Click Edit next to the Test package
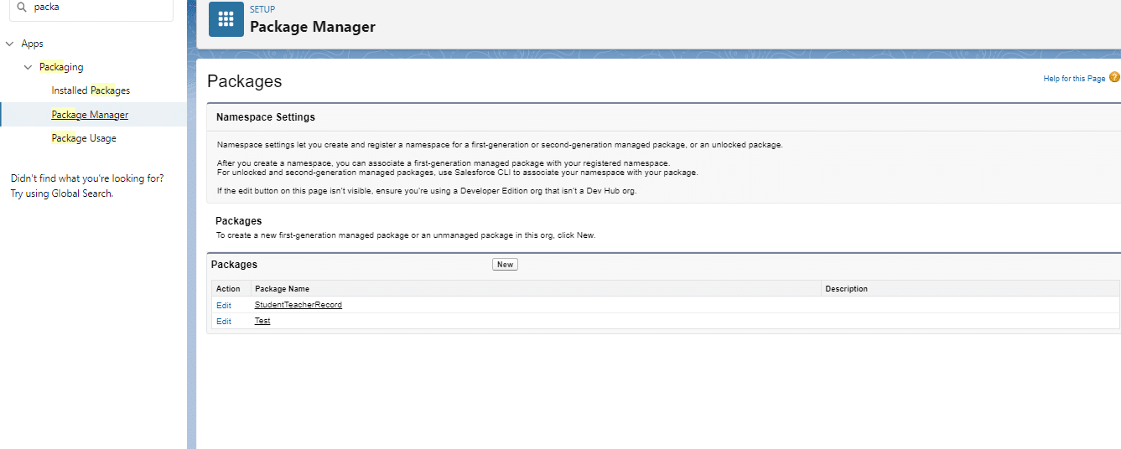 [224, 322]
